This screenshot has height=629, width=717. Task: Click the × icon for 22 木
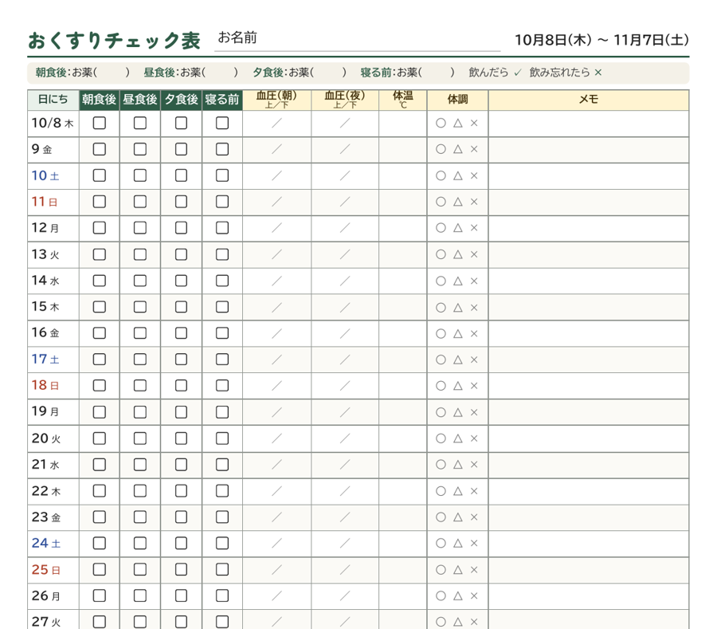(474, 491)
